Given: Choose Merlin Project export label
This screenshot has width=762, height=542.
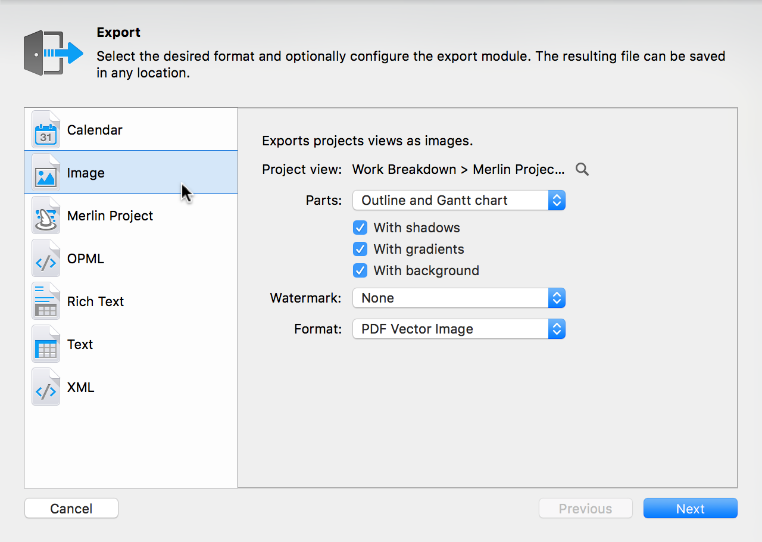Looking at the screenshot, I should coord(110,216).
